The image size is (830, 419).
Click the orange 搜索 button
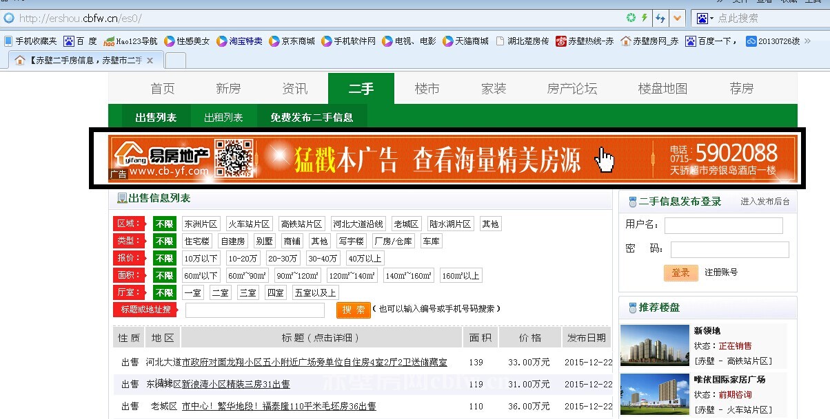click(353, 310)
